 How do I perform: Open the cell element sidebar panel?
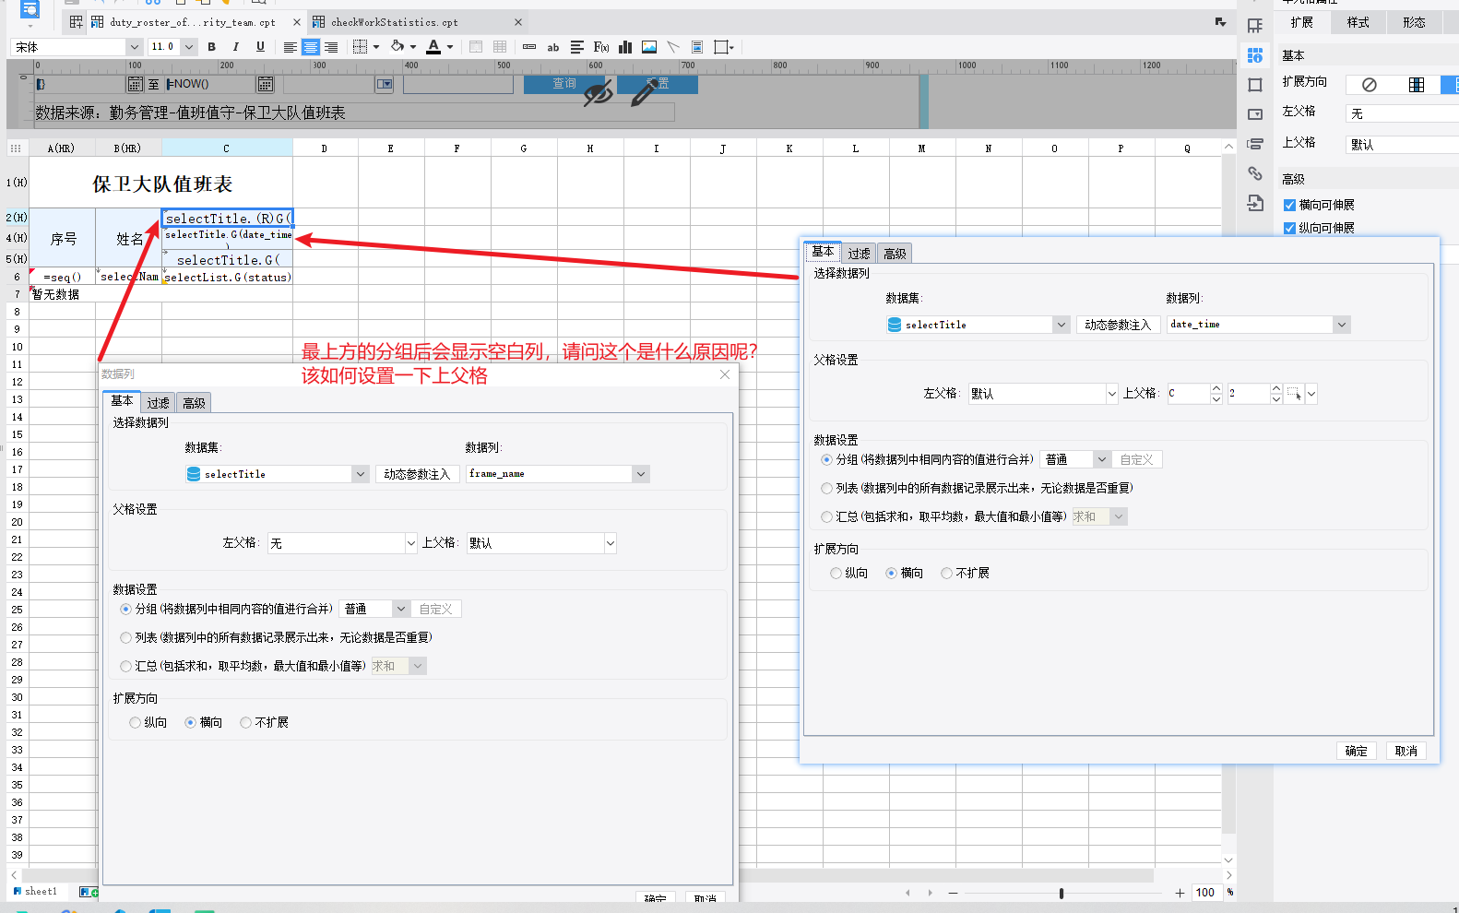1255,26
